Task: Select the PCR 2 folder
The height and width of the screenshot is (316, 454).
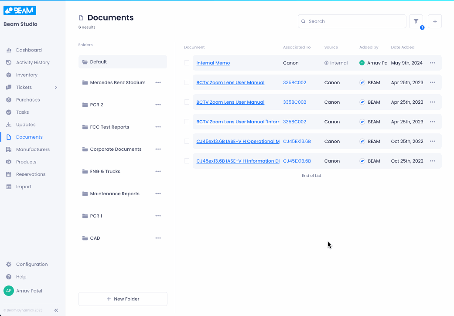Action: 96,105
